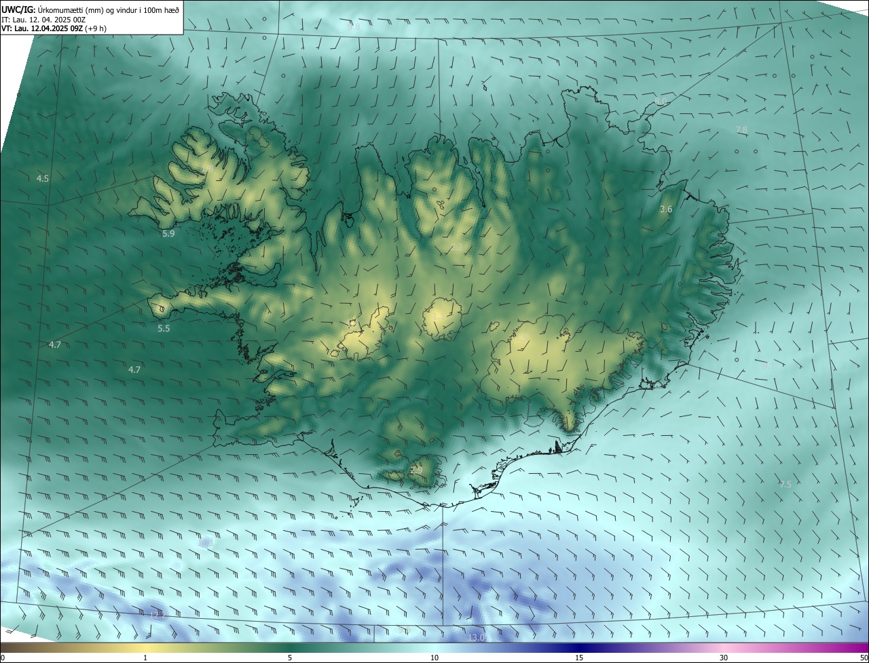This screenshot has height=663, width=869.
Task: Click the 7.8 value label on the map
Action: click(x=741, y=130)
